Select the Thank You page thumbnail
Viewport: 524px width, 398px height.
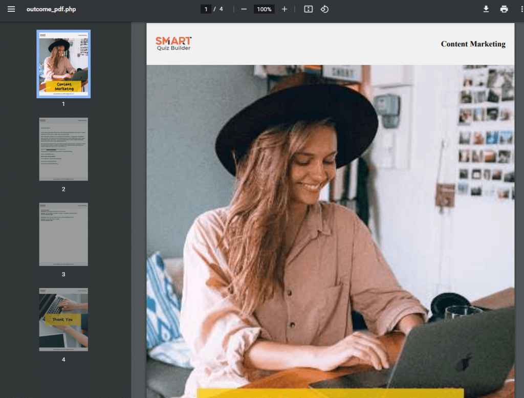[x=63, y=319]
